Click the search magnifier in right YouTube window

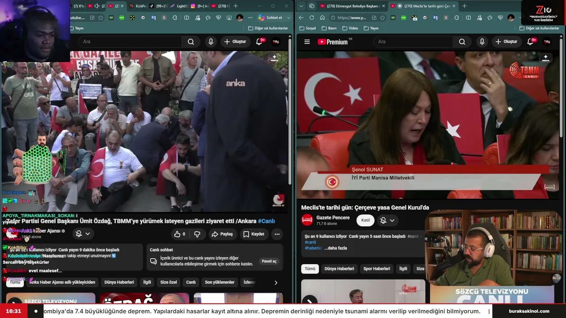point(462,42)
